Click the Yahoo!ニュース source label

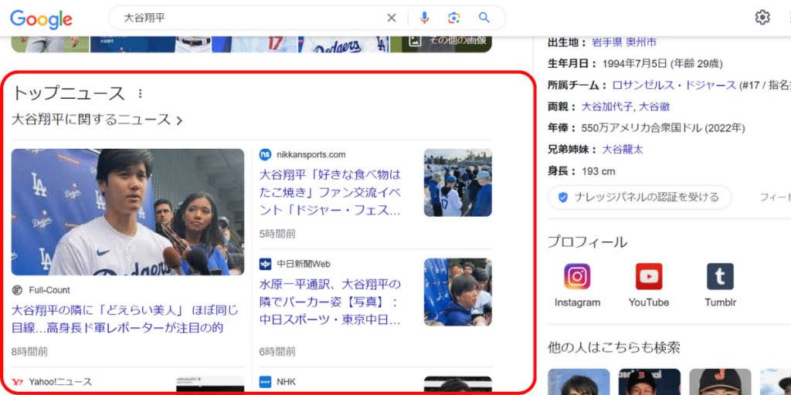60,382
